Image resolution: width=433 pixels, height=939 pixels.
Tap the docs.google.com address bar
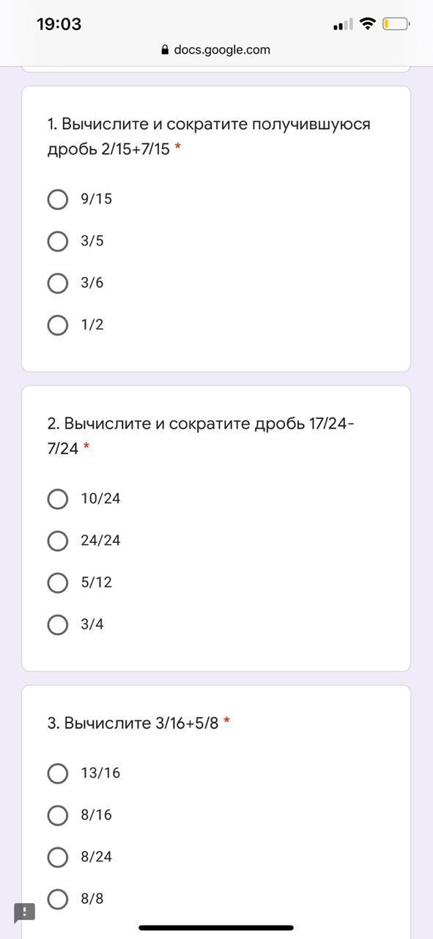(x=215, y=50)
